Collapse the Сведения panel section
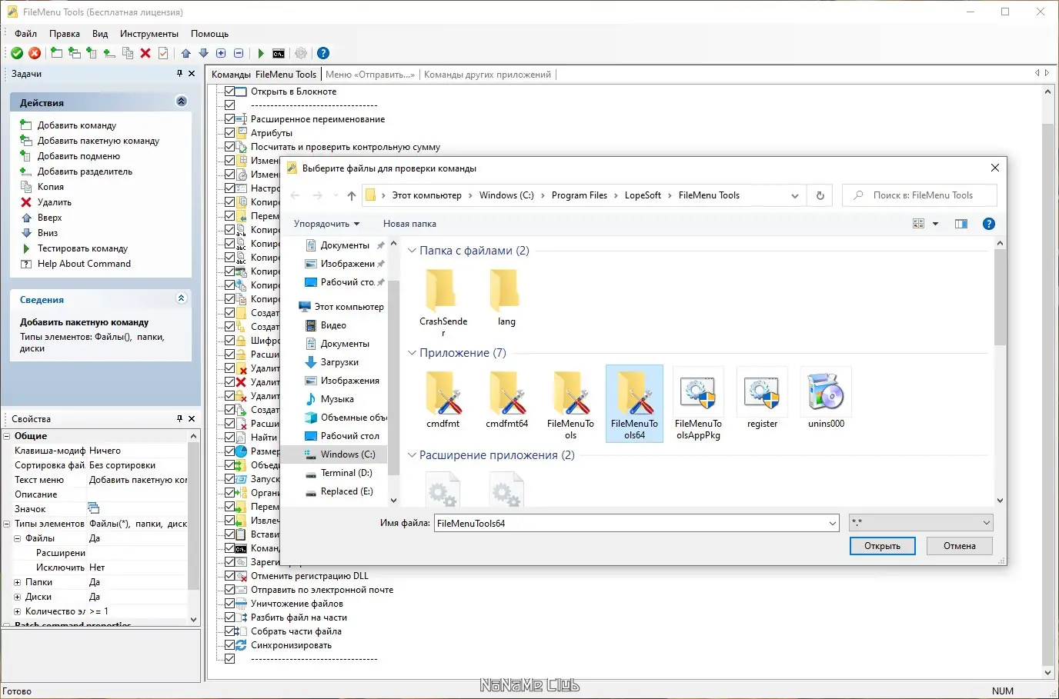Viewport: 1059px width, 699px height. (182, 298)
